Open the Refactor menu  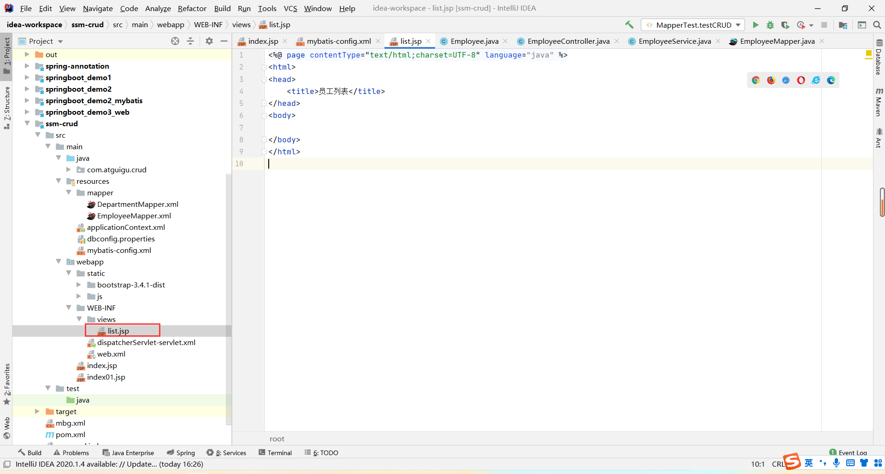pos(192,8)
